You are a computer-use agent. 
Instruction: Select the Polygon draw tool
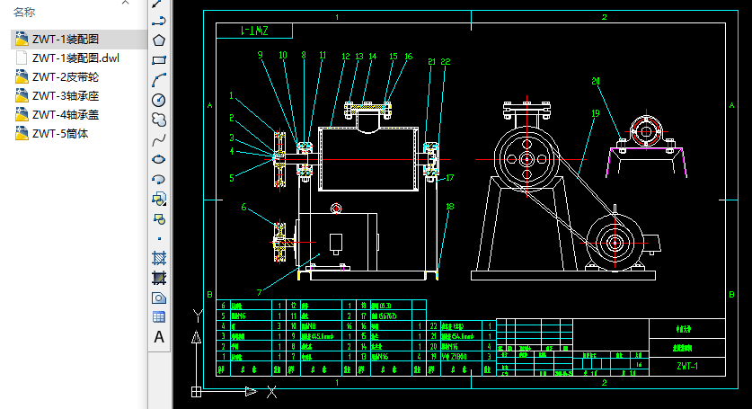pyautogui.click(x=159, y=40)
